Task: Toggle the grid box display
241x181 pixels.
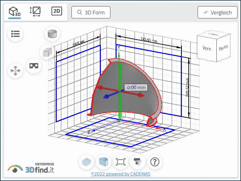Action: [86, 162]
